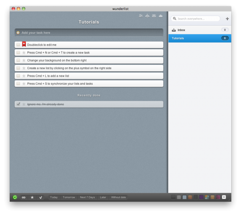Print the Tutorials list via printer icon
The image size is (241, 215).
tap(147, 16)
